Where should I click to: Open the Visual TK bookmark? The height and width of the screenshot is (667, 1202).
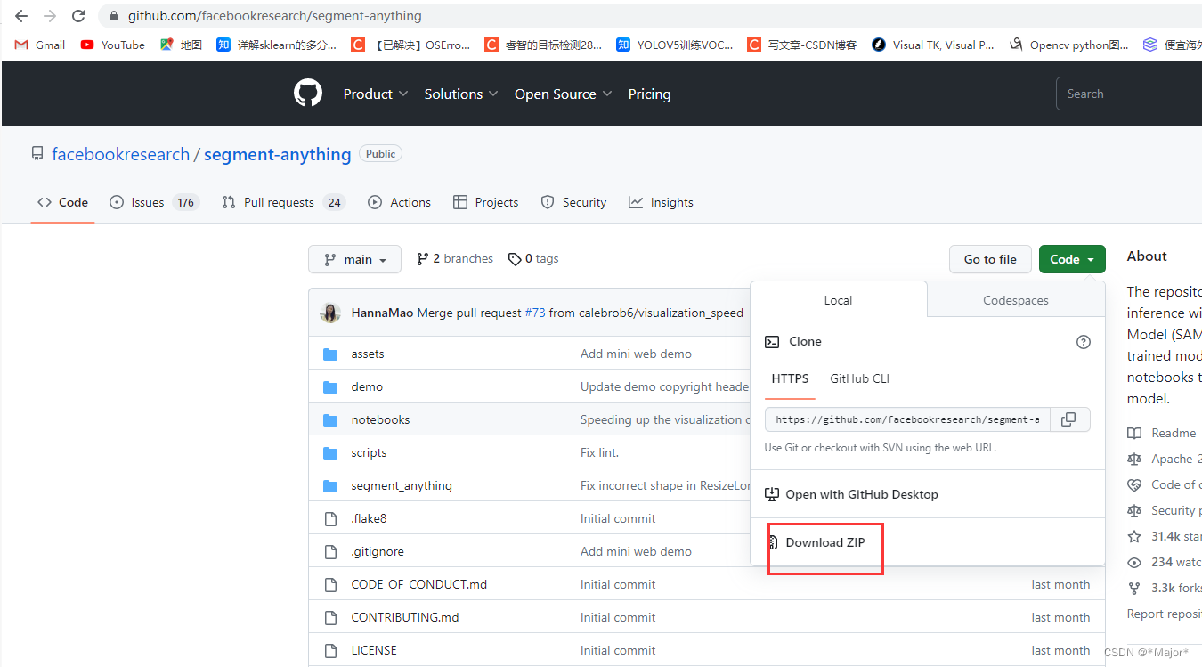pyautogui.click(x=932, y=45)
